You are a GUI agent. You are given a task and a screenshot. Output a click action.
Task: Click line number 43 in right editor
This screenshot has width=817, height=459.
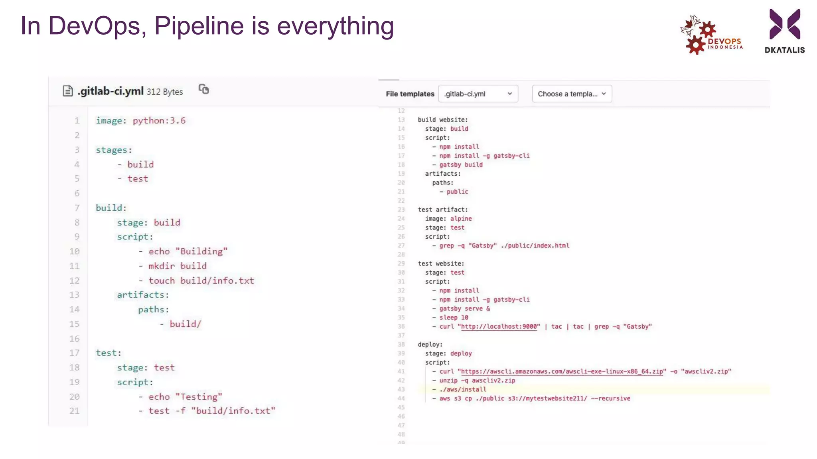tap(401, 390)
